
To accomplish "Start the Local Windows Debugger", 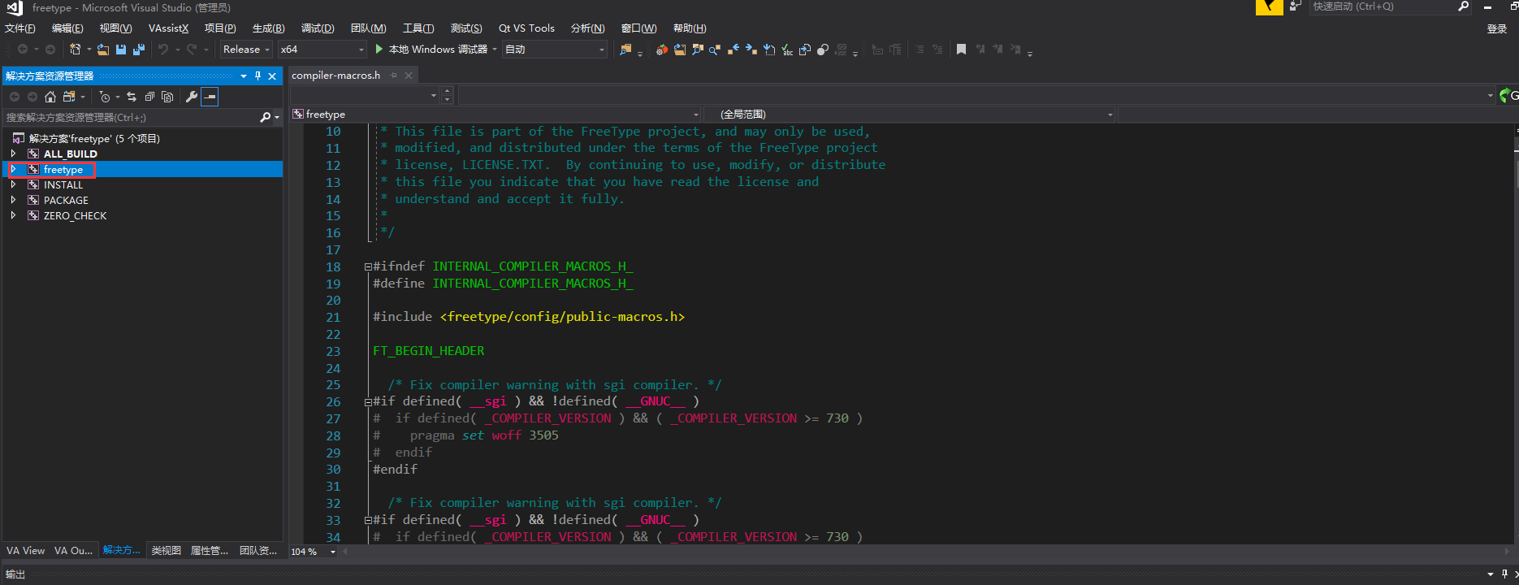I will pos(431,50).
